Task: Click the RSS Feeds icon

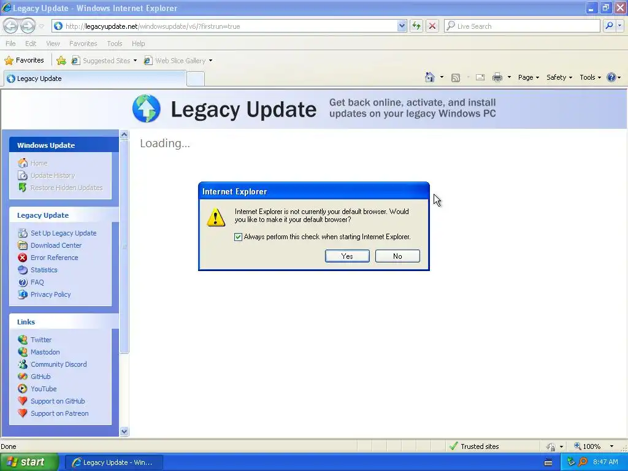Action: tap(456, 78)
